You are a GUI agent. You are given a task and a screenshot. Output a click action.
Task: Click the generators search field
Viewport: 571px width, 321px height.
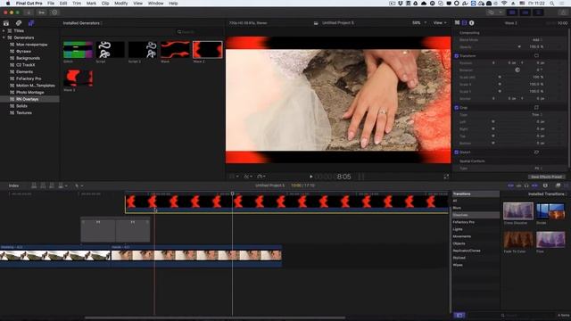coord(198,32)
